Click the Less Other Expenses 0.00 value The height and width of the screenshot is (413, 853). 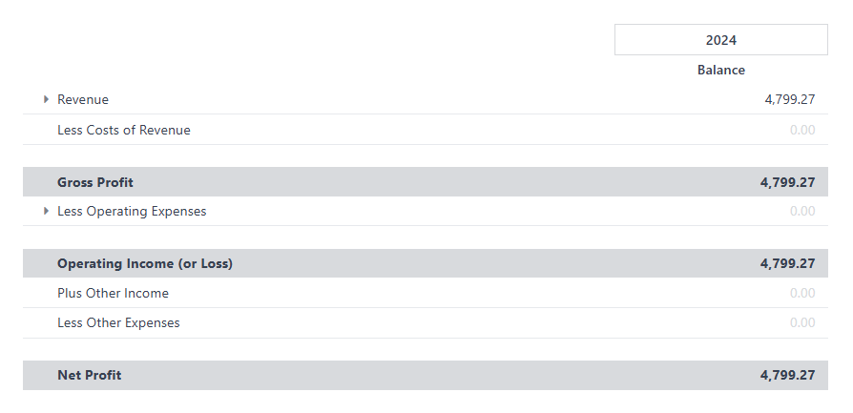pos(802,322)
